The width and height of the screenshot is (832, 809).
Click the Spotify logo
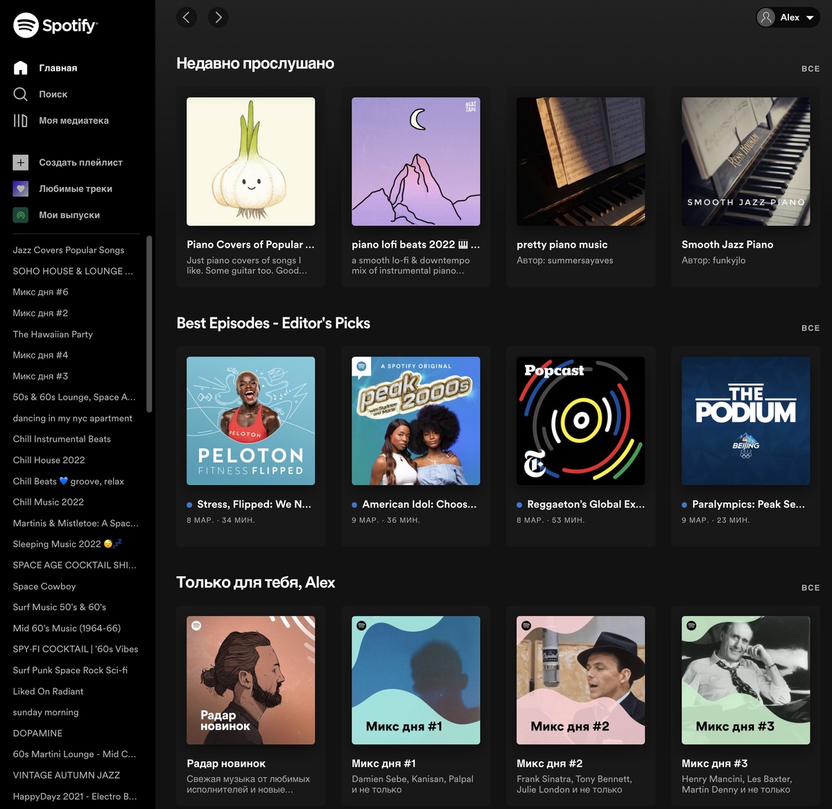click(55, 26)
